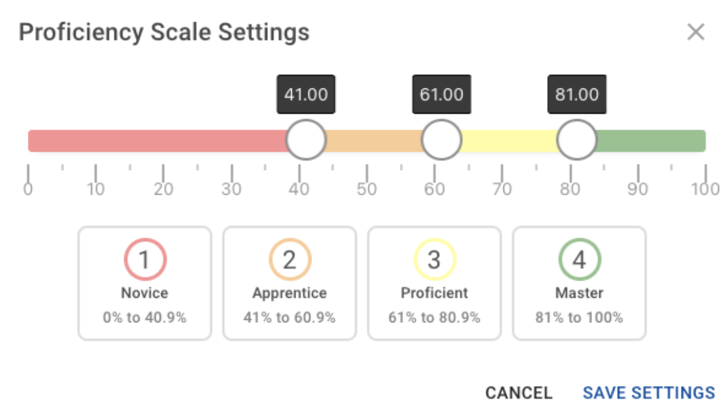Image resolution: width=724 pixels, height=412 pixels.
Task: Click the 61.00 slider handle
Action: pyautogui.click(x=442, y=140)
